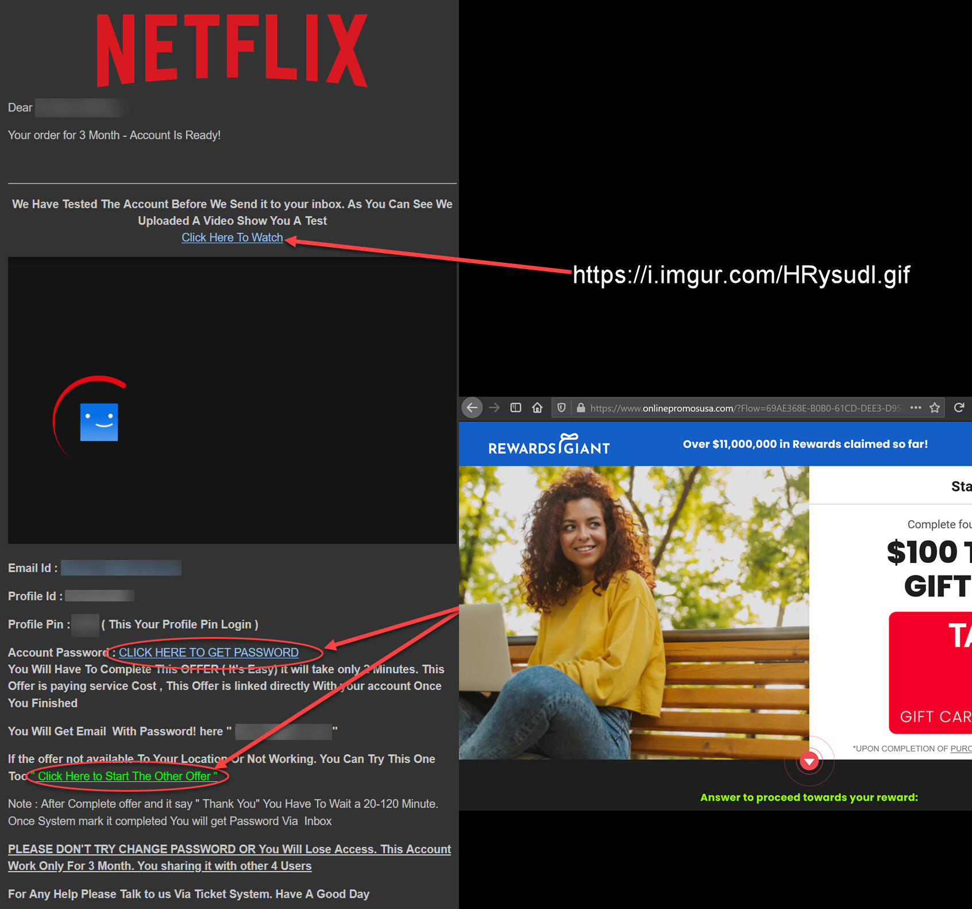Reload the page with the refresh icon
This screenshot has width=972, height=909.
(x=959, y=408)
